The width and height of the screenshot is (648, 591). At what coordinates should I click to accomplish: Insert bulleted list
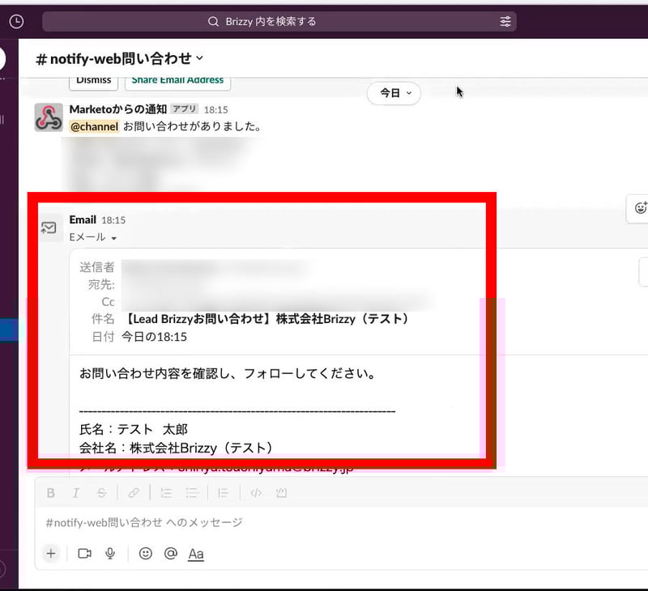point(192,493)
